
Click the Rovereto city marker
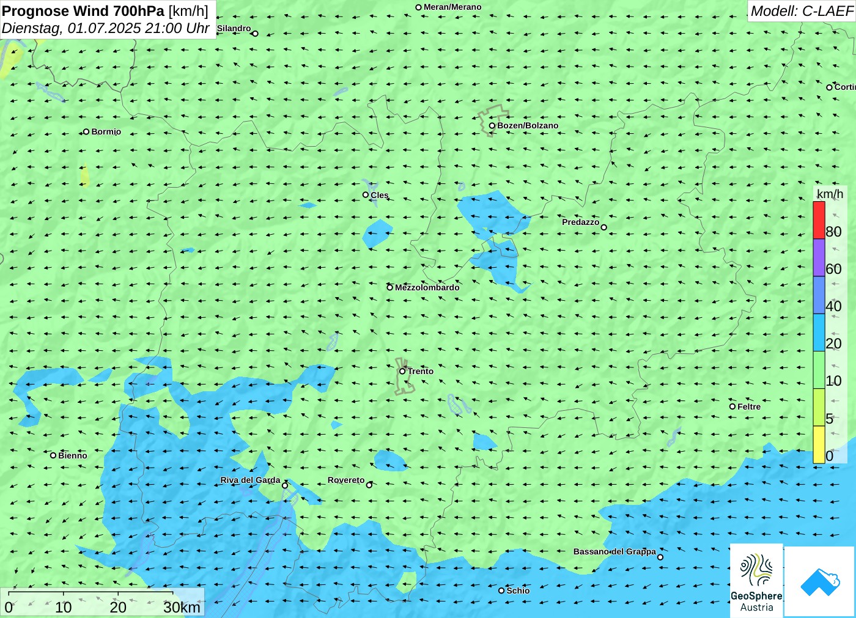click(369, 485)
